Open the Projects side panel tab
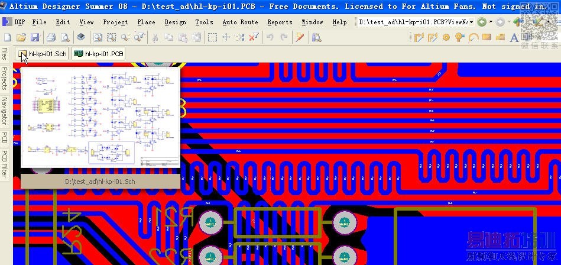561x265 pixels. (4, 78)
